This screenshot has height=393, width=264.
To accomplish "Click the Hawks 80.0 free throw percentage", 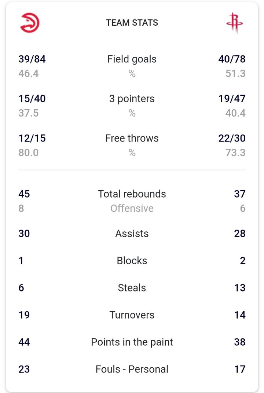I will pos(29,153).
